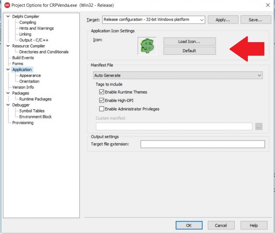Collapse the Application tree node
Viewport: 275px width, 234px height.
(x=8, y=70)
